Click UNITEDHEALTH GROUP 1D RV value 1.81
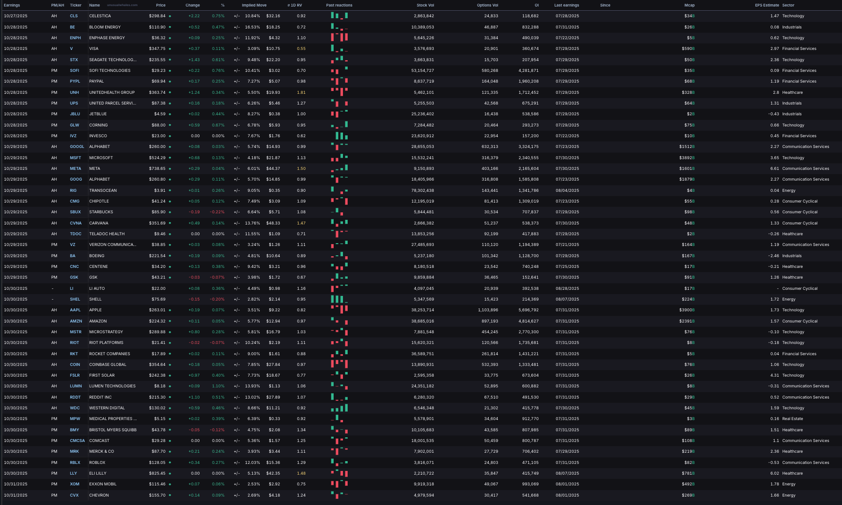This screenshot has height=505, width=842. coord(301,92)
